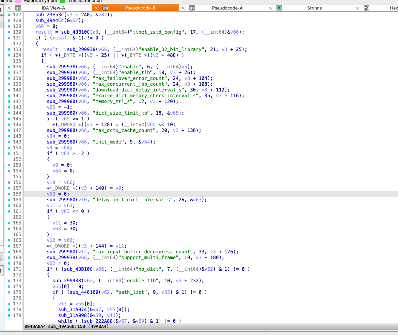Switch to the Strings tab
The width and height of the screenshot is (398, 335).
tap(314, 8)
